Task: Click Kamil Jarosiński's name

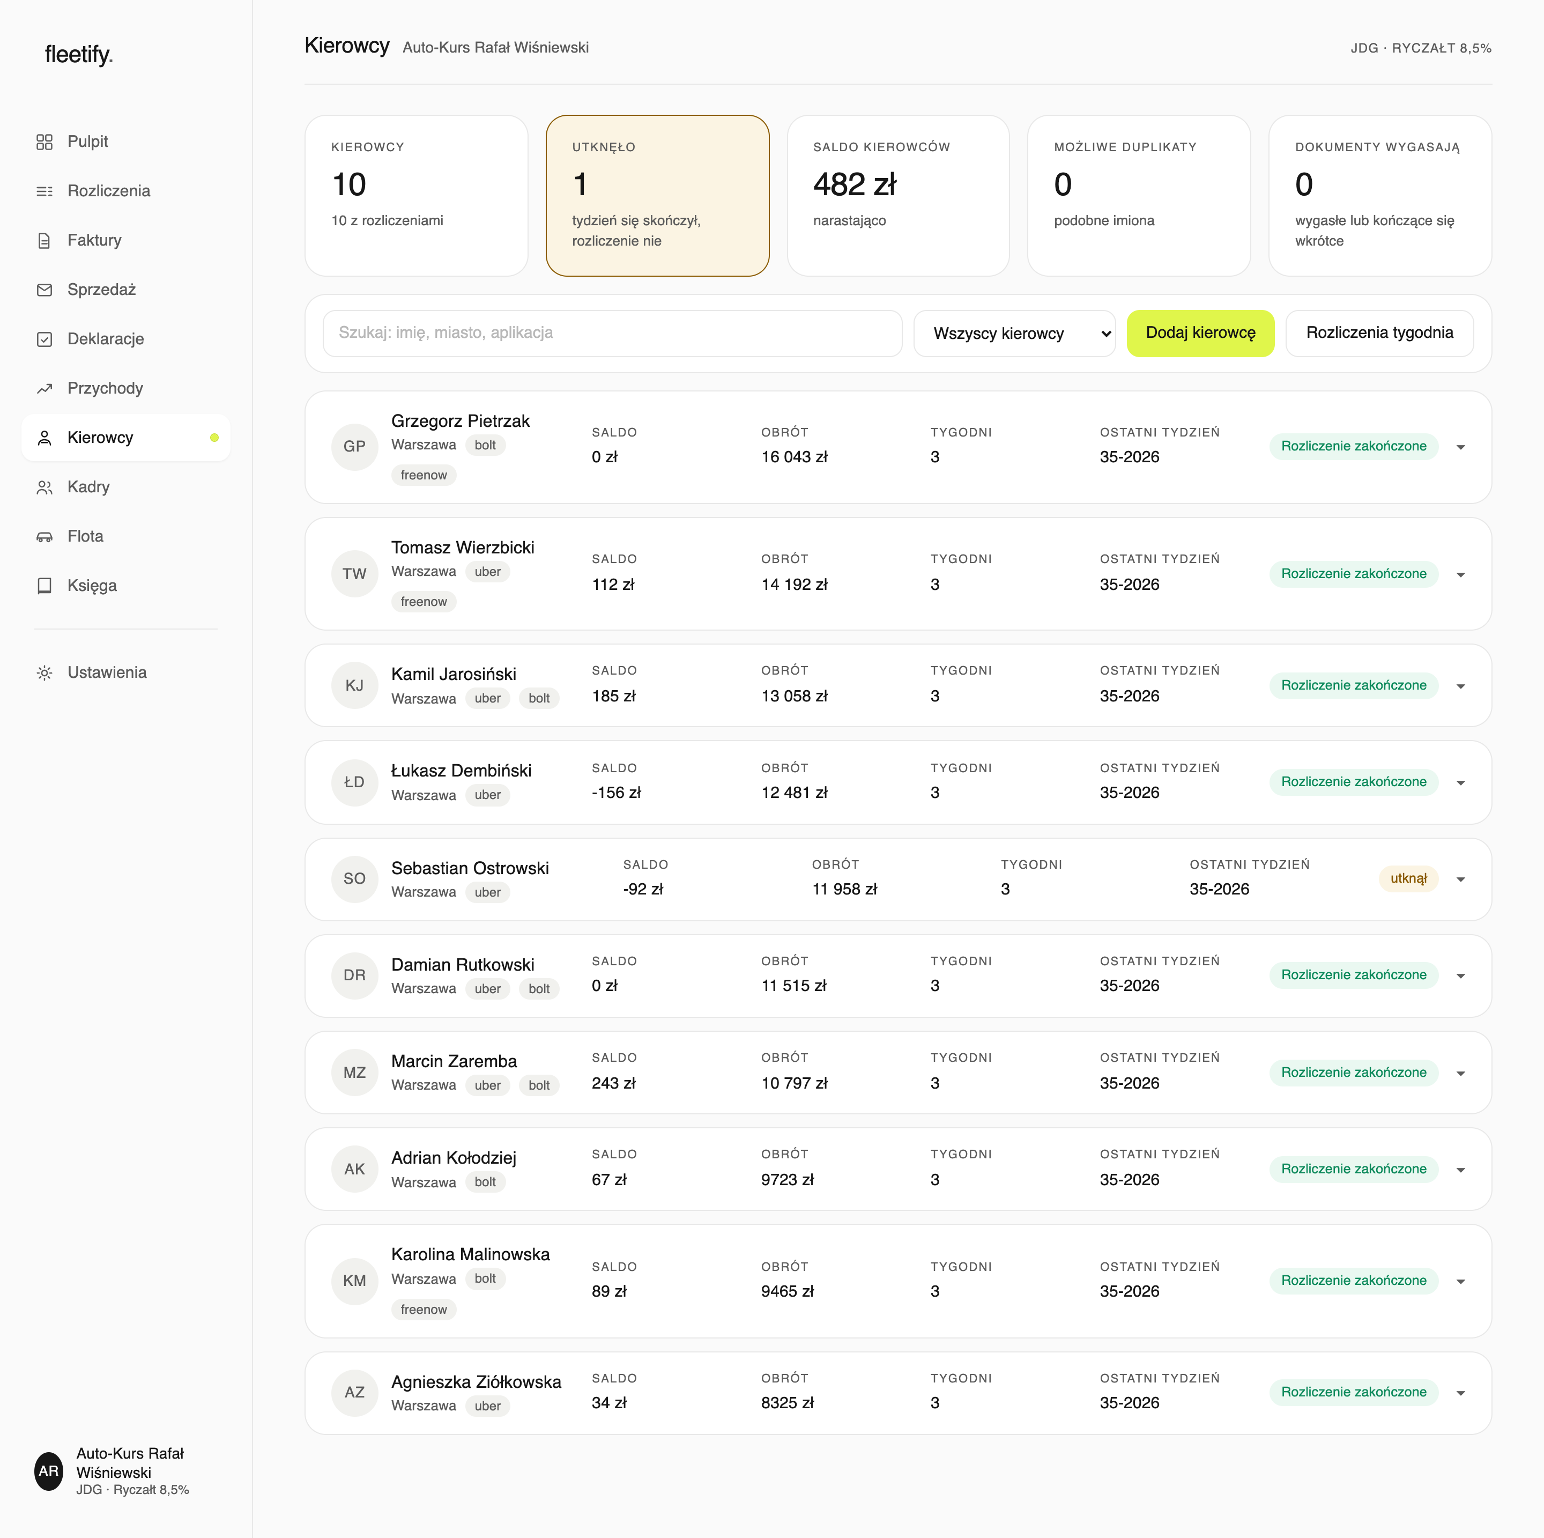Action: [454, 674]
